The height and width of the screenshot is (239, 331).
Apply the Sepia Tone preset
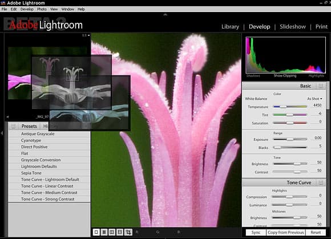(50, 173)
